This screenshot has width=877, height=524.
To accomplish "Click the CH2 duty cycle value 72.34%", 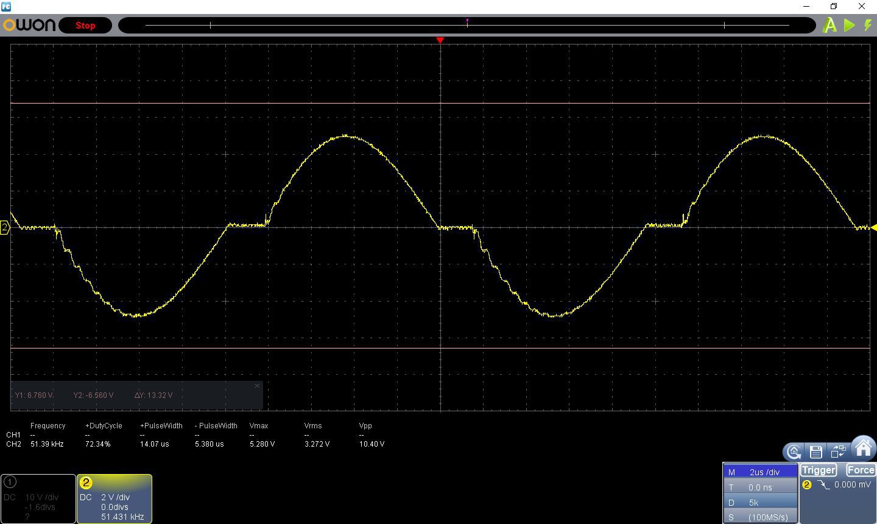I will click(x=97, y=444).
